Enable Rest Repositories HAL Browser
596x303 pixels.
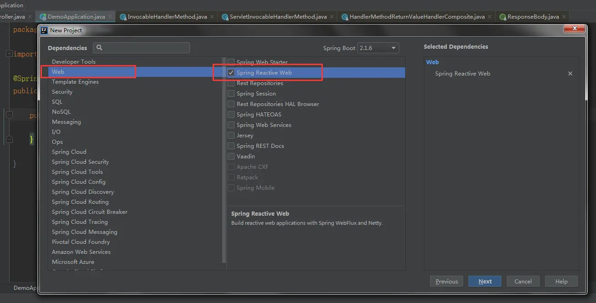coord(231,104)
